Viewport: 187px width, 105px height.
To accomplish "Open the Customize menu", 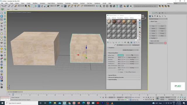I will click(x=68, y=3).
